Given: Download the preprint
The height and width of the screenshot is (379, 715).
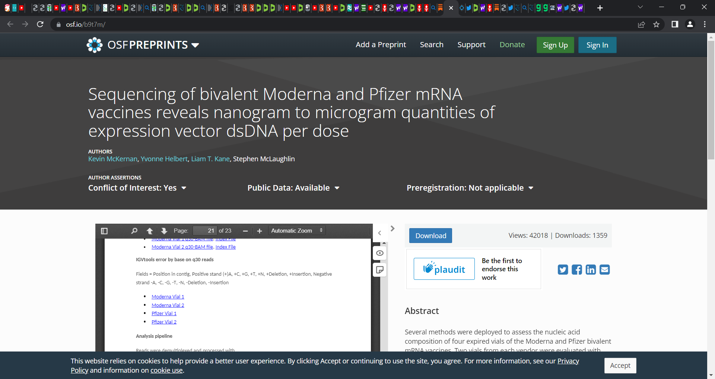Looking at the screenshot, I should pos(430,236).
